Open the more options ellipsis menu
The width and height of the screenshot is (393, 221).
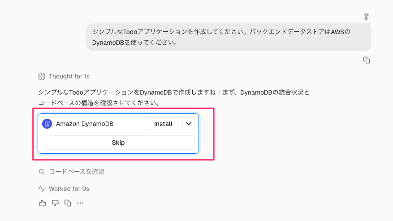point(80,203)
